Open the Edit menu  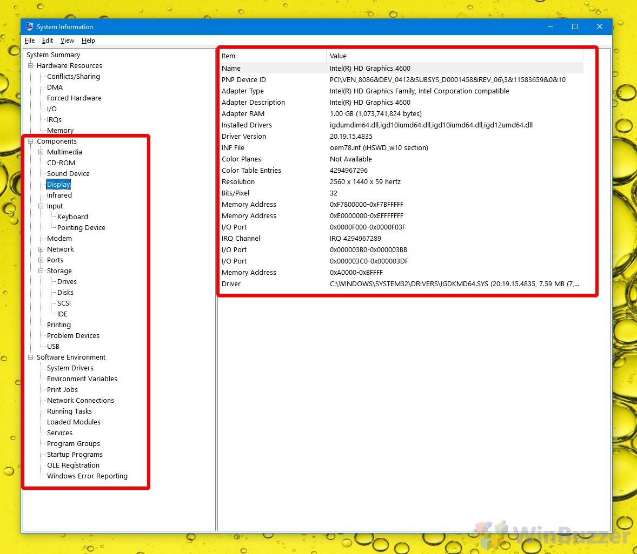[47, 40]
